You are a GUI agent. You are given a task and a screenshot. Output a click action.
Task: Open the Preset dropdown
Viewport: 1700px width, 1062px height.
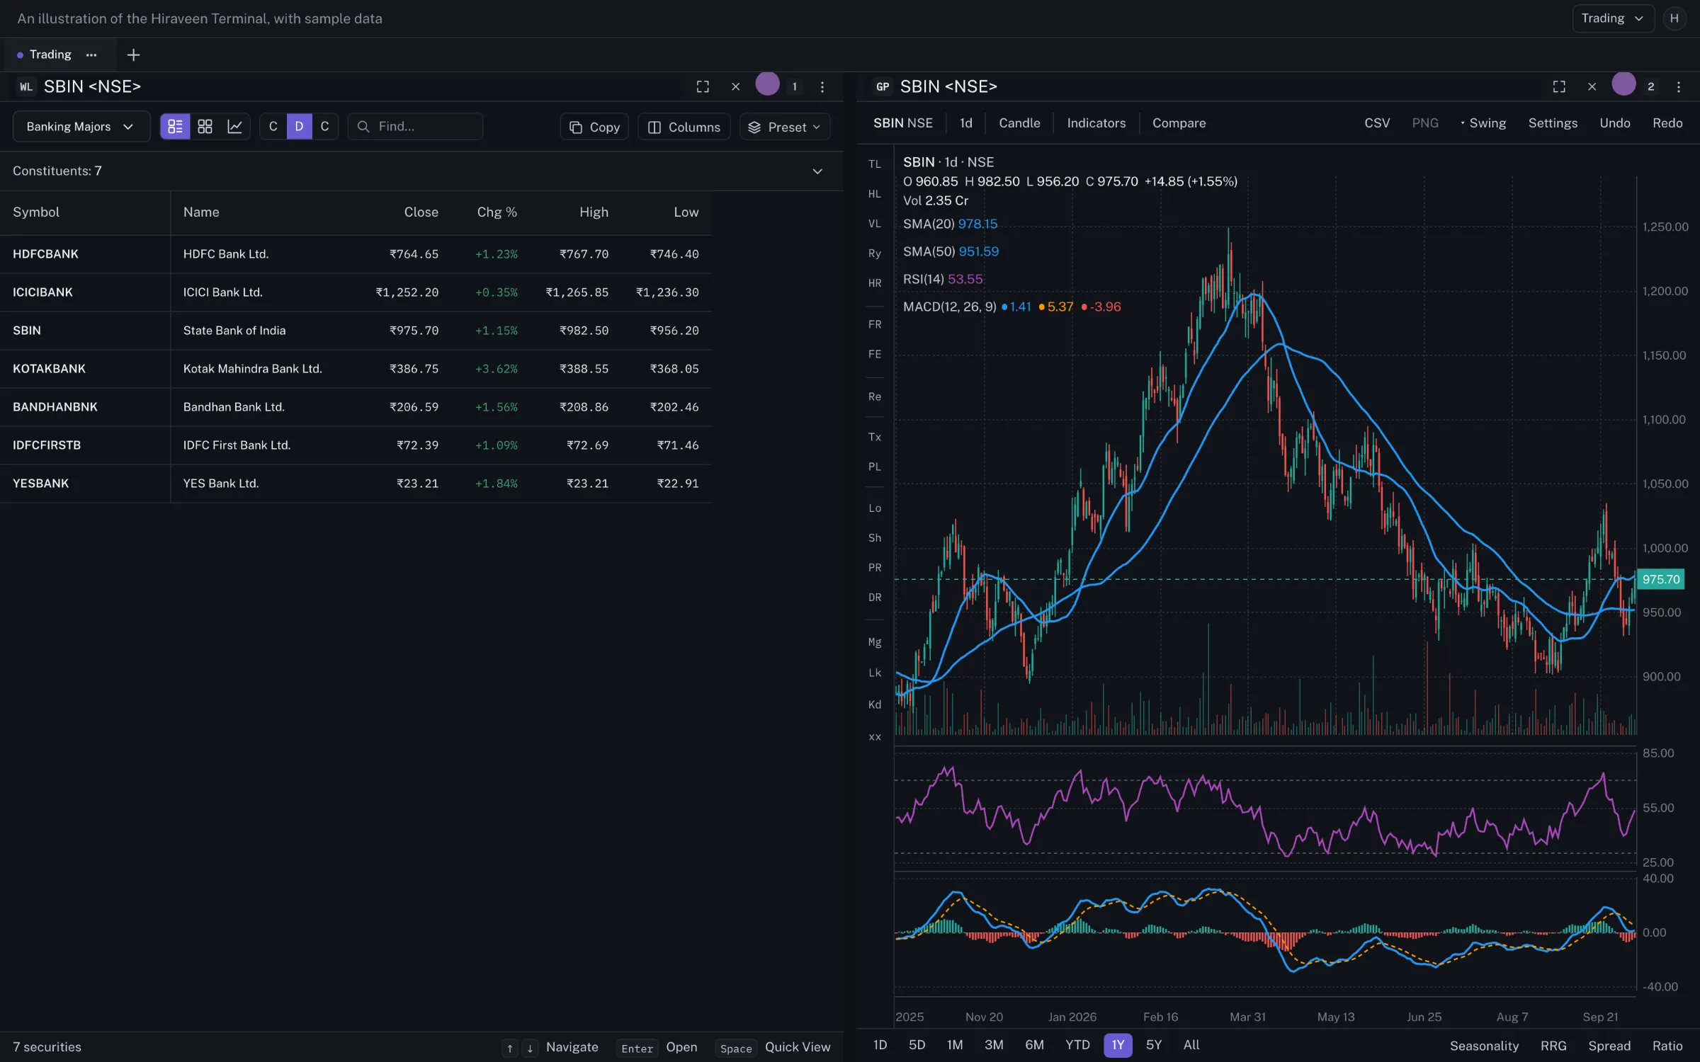[x=785, y=127]
